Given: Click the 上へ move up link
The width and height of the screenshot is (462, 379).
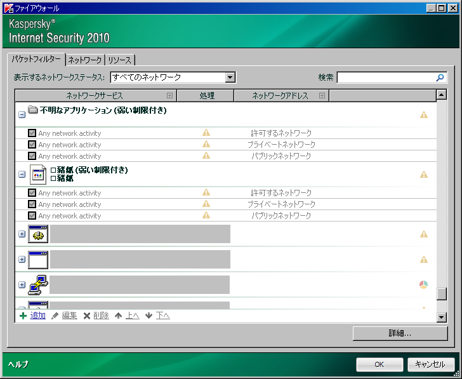Looking at the screenshot, I should (x=132, y=316).
